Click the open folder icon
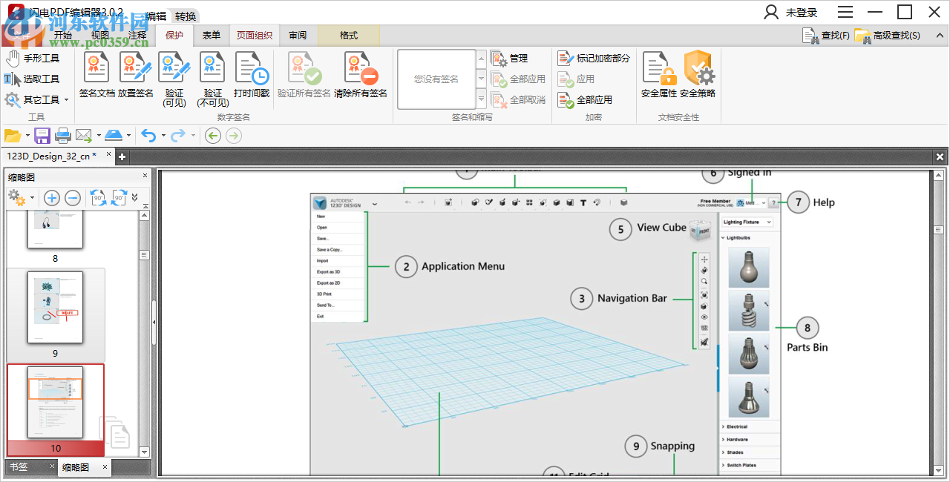Viewport: 950px width, 482px height. (x=13, y=135)
